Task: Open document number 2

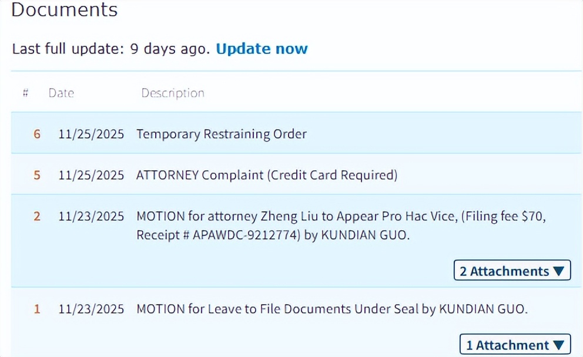Action: pos(37,217)
